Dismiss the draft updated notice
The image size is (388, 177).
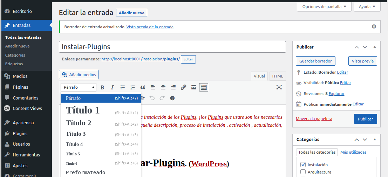coord(374,27)
